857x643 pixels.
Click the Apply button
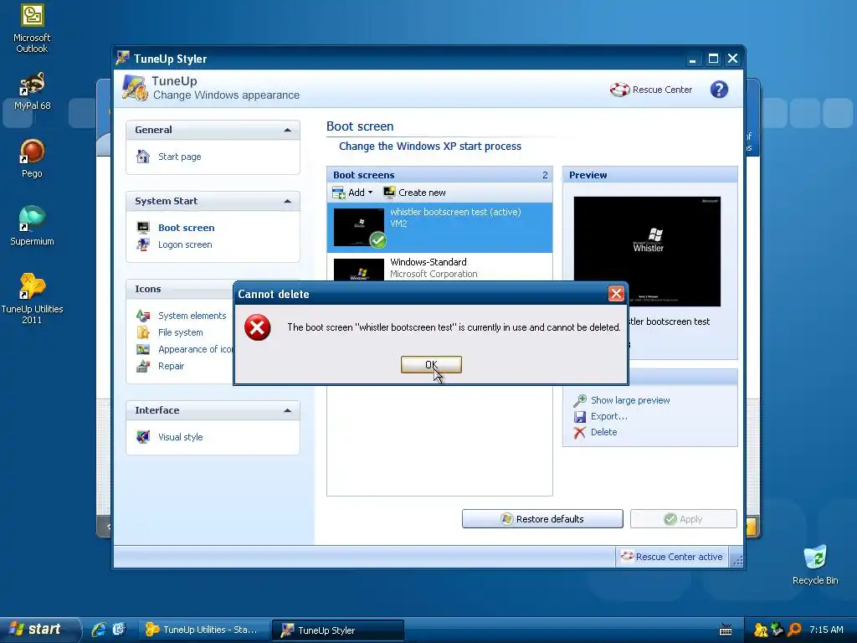click(683, 519)
